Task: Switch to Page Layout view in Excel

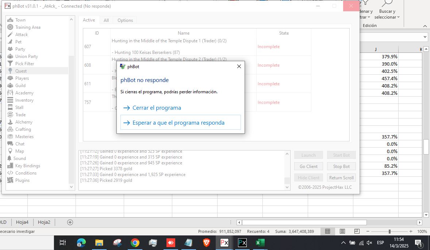Action: pos(342,231)
